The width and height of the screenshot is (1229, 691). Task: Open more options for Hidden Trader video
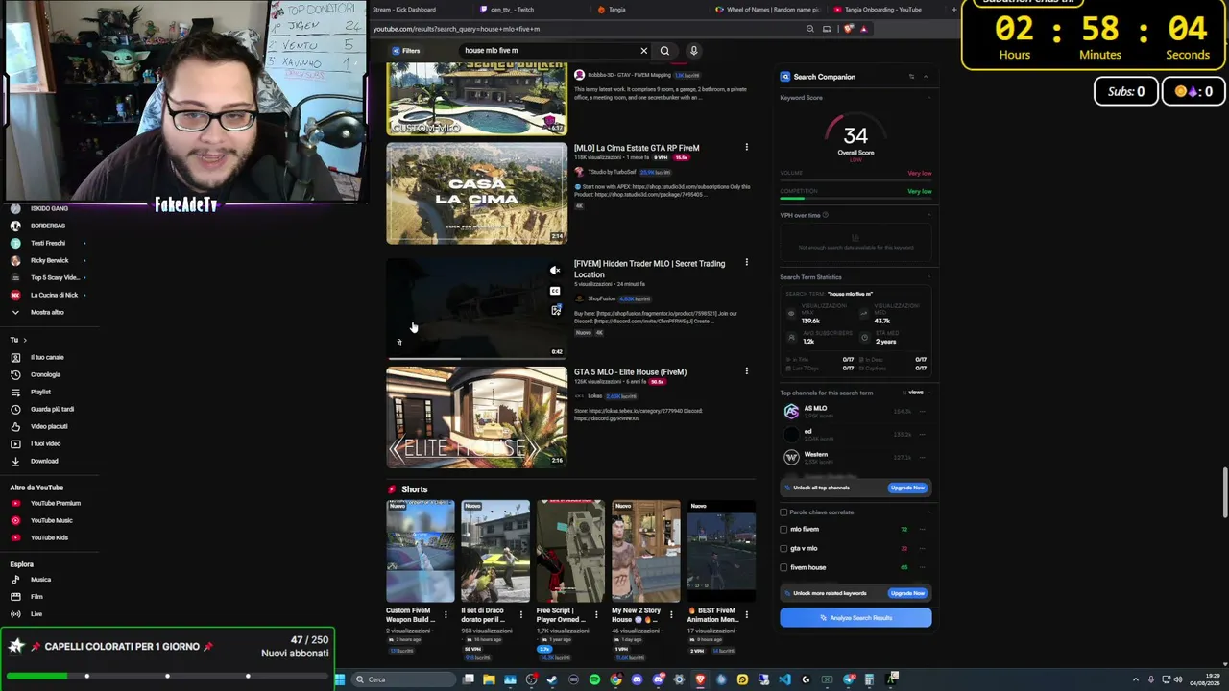(746, 262)
